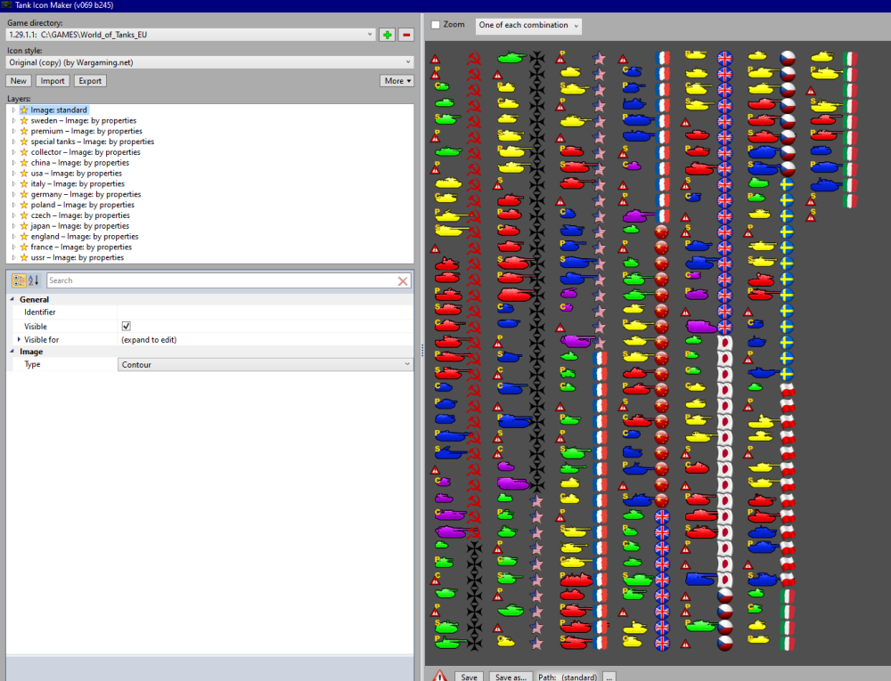Click the categorized view icon in properties
Screen dimensions: 891x681
tap(19, 280)
